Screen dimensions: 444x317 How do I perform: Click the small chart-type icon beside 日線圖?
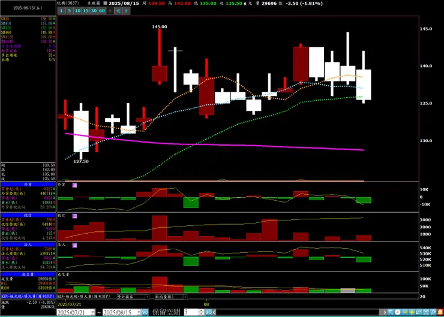point(105,4)
